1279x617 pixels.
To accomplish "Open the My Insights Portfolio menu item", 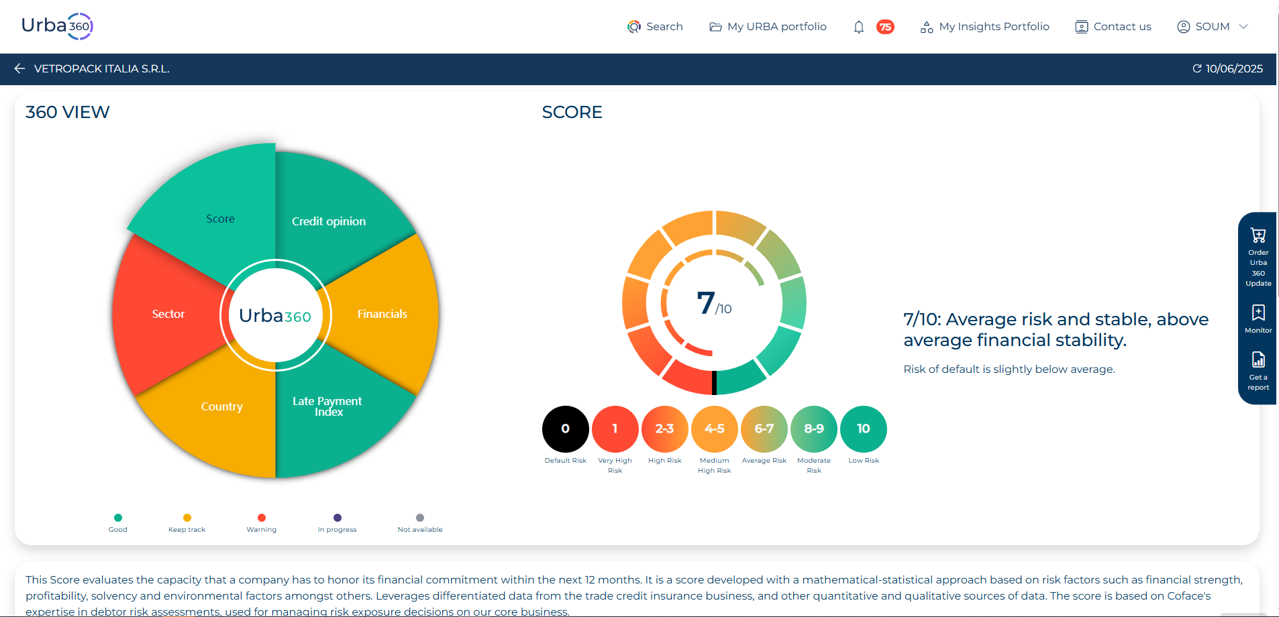I will coord(985,27).
